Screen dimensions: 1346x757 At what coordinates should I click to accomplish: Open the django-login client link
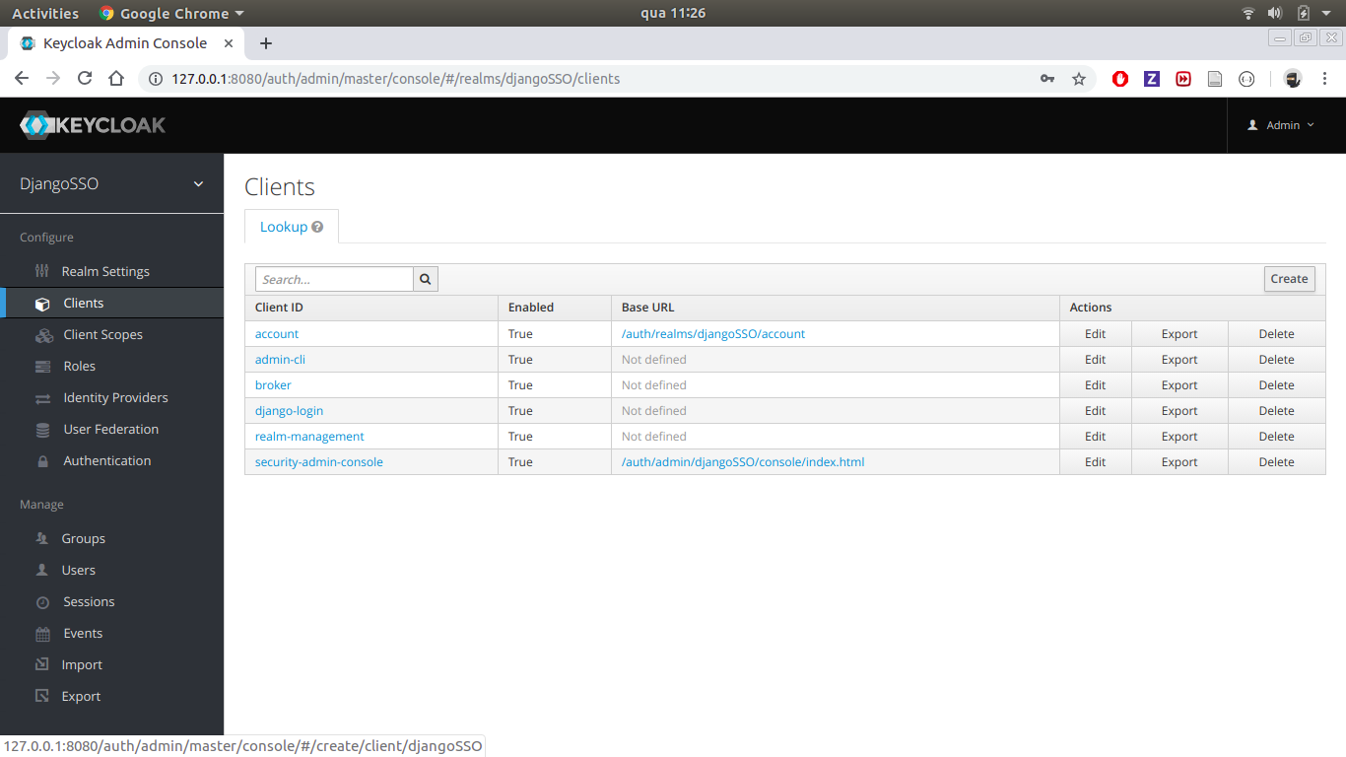click(289, 411)
